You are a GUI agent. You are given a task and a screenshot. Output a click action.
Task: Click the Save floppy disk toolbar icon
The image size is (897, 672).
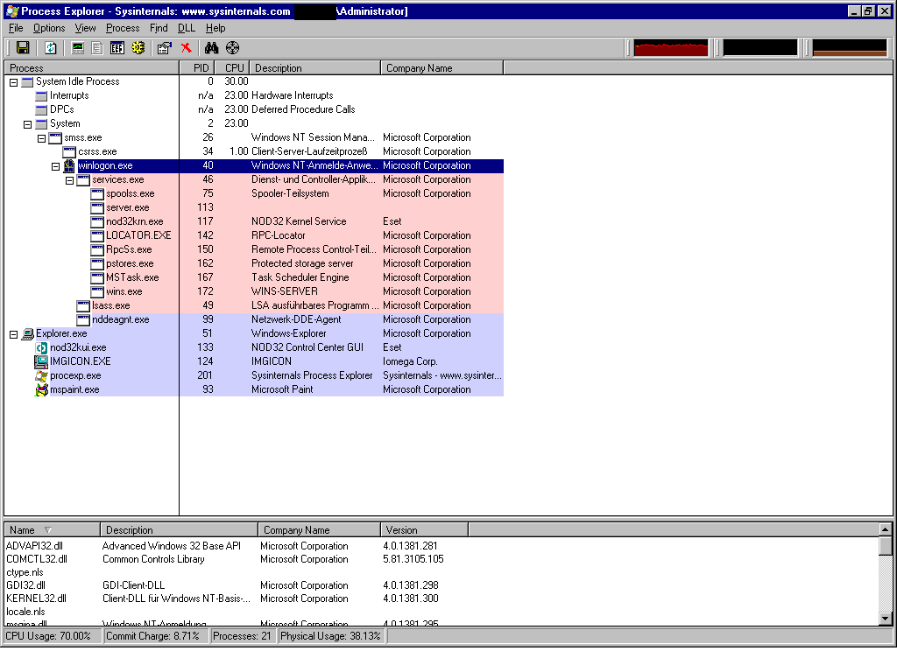[23, 48]
